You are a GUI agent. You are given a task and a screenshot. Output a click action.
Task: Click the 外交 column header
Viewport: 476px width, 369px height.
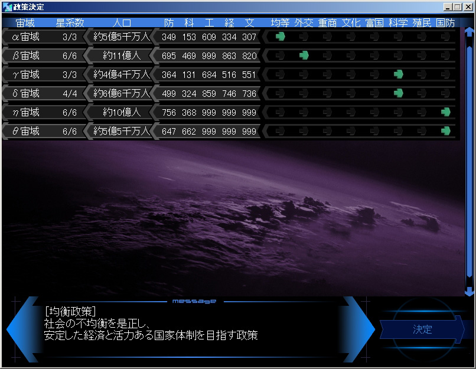tap(304, 23)
